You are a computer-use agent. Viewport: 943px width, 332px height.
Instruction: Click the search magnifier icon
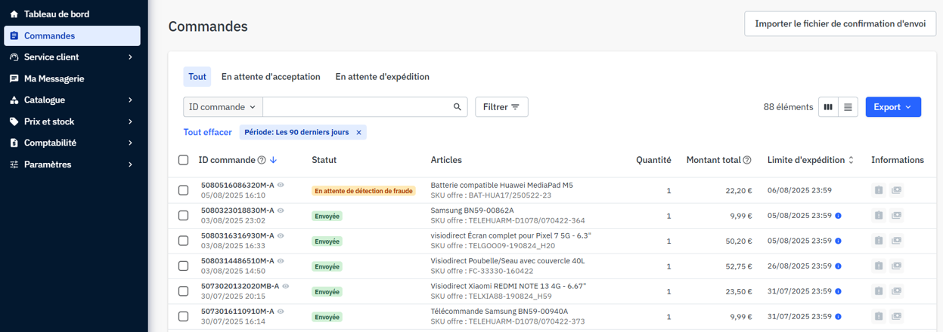pyautogui.click(x=458, y=107)
